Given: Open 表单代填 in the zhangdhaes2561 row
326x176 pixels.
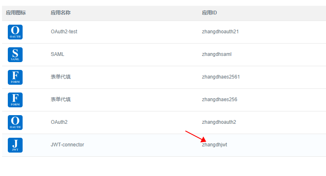Looking at the screenshot, I should 60,77.
